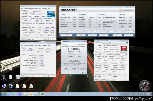Switch to 3DMark06 orange taskbar icon

[31, 94]
